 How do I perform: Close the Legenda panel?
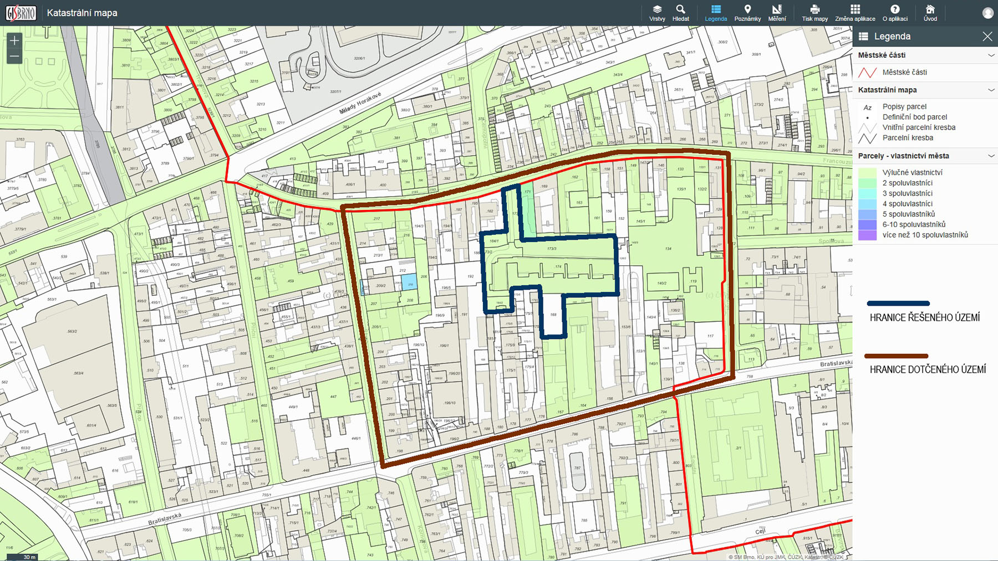[x=987, y=37]
